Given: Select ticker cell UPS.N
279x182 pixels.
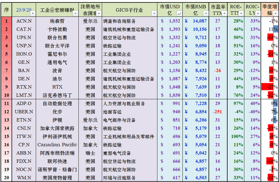Looking at the screenshot, I should pyautogui.click(x=24, y=37).
